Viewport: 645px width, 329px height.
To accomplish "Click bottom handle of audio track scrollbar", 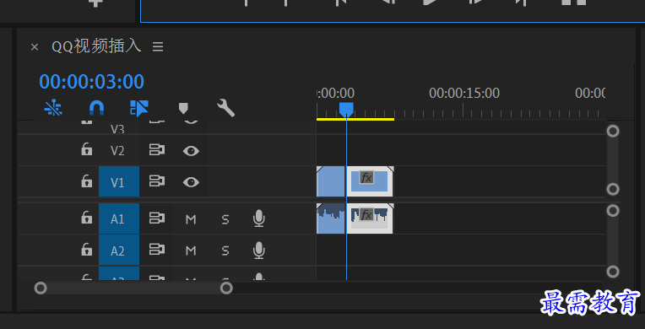I will click(613, 272).
